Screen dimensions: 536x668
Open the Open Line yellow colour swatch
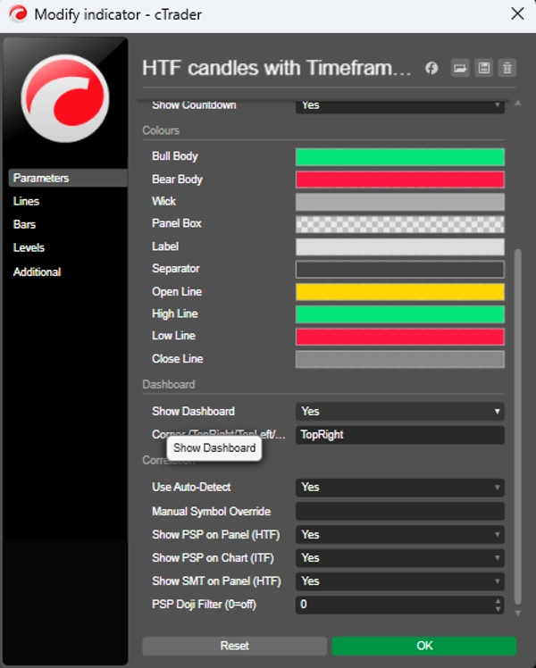point(399,292)
